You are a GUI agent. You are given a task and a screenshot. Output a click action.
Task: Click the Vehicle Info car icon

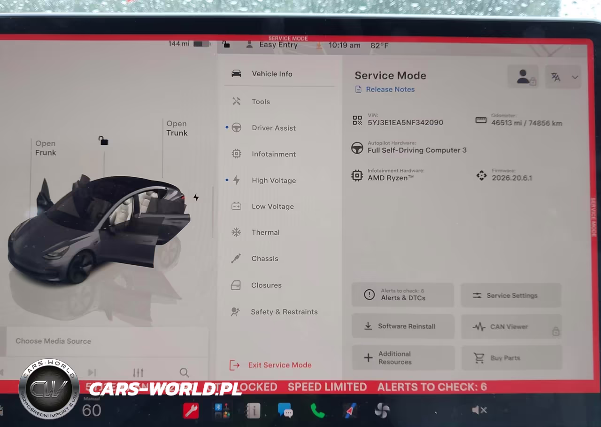coord(237,74)
